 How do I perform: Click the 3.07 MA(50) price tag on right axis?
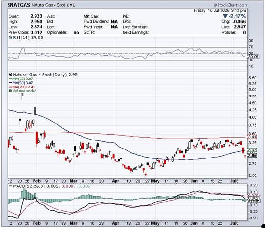[252, 150]
